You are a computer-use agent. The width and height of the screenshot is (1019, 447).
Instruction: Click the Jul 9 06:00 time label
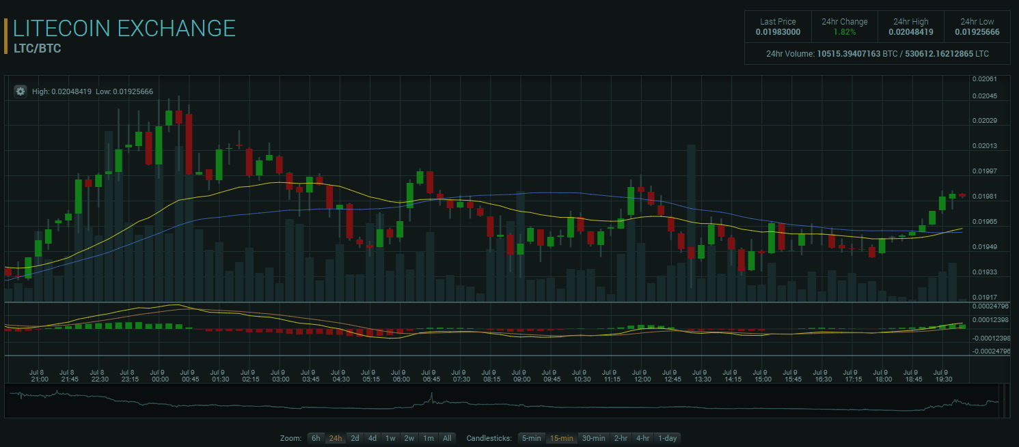401,375
